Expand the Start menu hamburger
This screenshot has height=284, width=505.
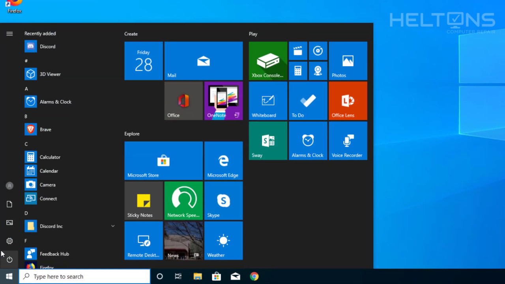[9, 34]
